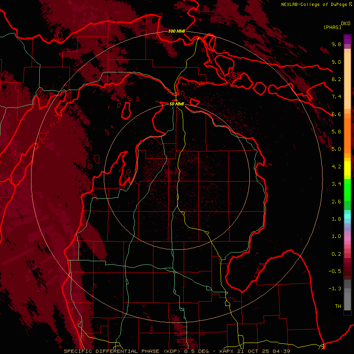Image resolution: width=354 pixels, height=354 pixels.
Task: Pick the light peach band on the color scale
Action: pos(347,81)
